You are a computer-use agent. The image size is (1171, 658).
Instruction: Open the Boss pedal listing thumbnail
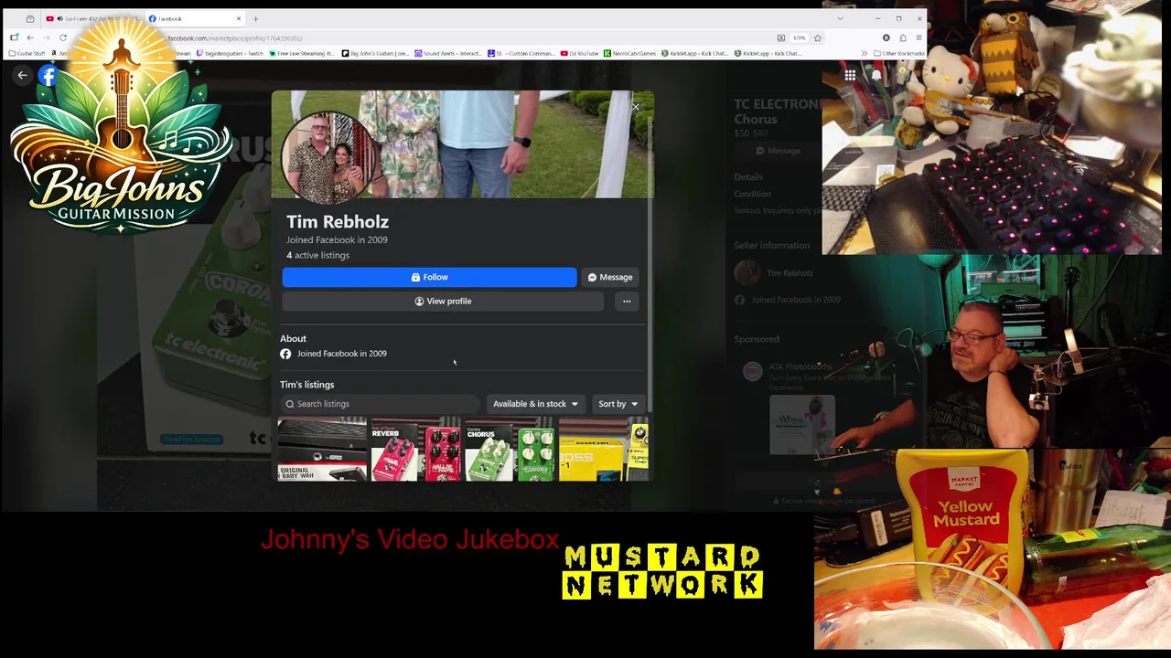point(603,450)
